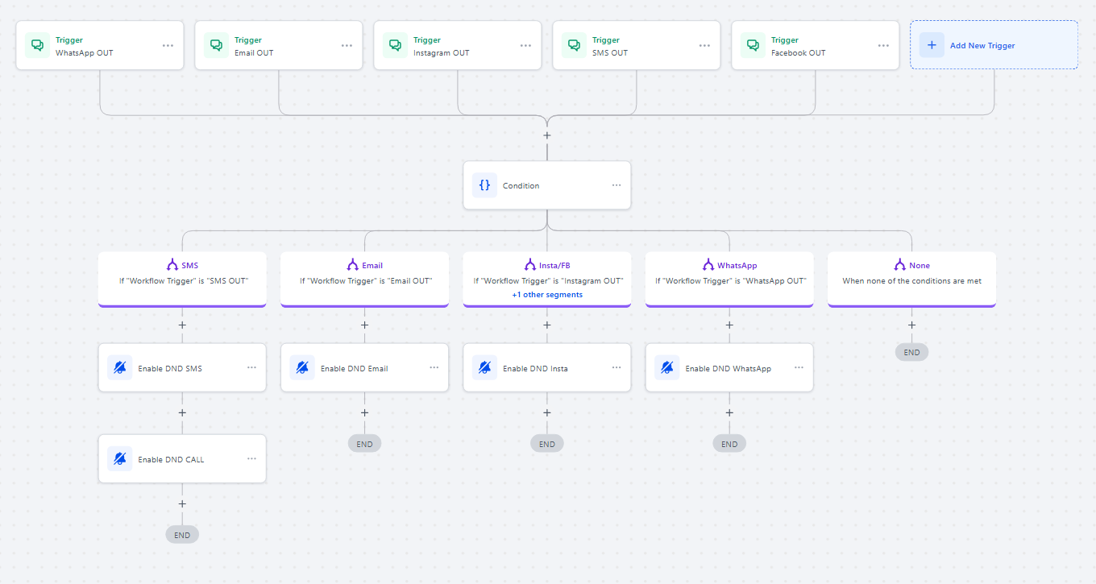Click the END marker under None branch
Screen dimensions: 1096x584
(x=911, y=352)
